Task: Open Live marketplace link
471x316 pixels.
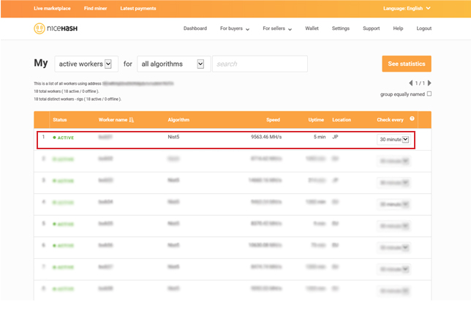Action: coord(52,8)
